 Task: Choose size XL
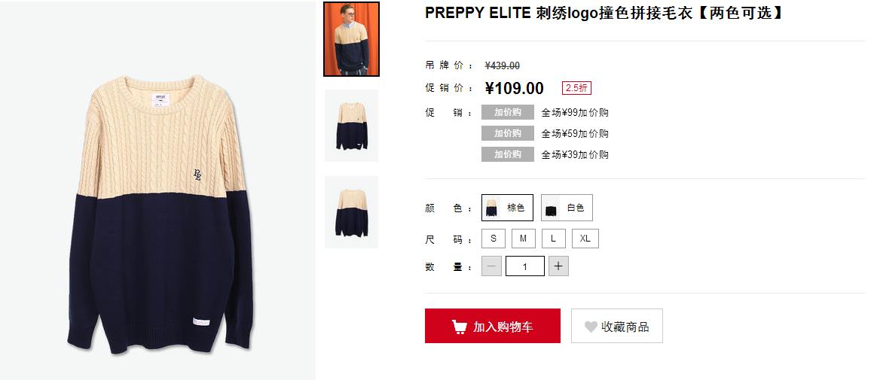pyautogui.click(x=585, y=239)
